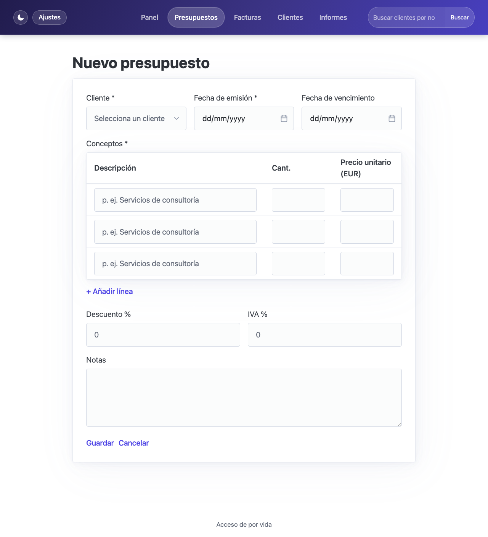Focus the Buscar clientes search field
Screen dimensions: 488x537
[406, 18]
